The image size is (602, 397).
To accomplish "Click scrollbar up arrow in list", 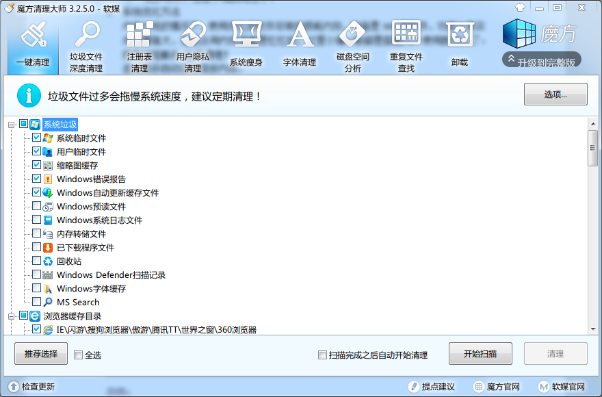I will tap(593, 124).
